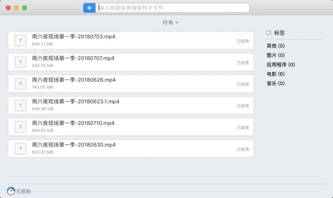Viewport: 333px width, 198px height.
Task: Select the 周六夜现场第一季-20180710.mp4 download row
Action: click(131, 127)
